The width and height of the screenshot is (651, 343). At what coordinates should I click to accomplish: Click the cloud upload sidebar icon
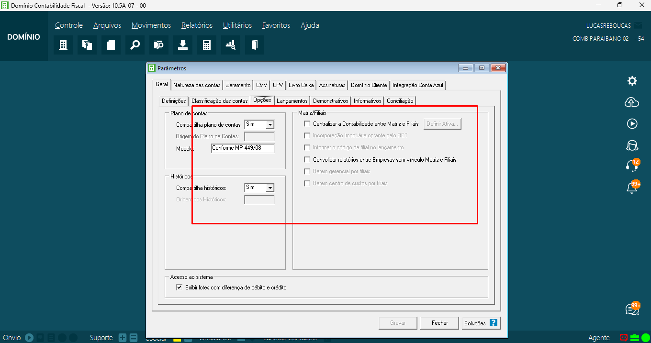(x=632, y=102)
